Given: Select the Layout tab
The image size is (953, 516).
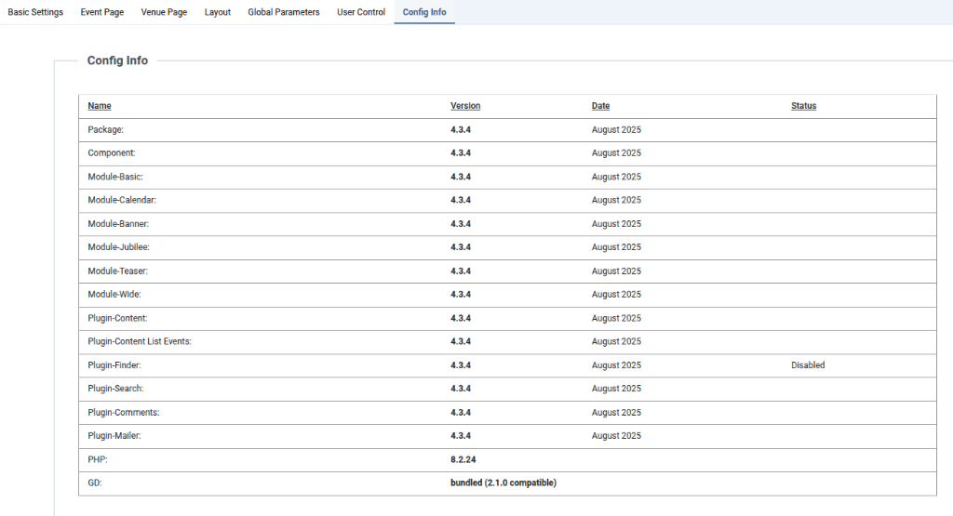Looking at the screenshot, I should click(218, 12).
